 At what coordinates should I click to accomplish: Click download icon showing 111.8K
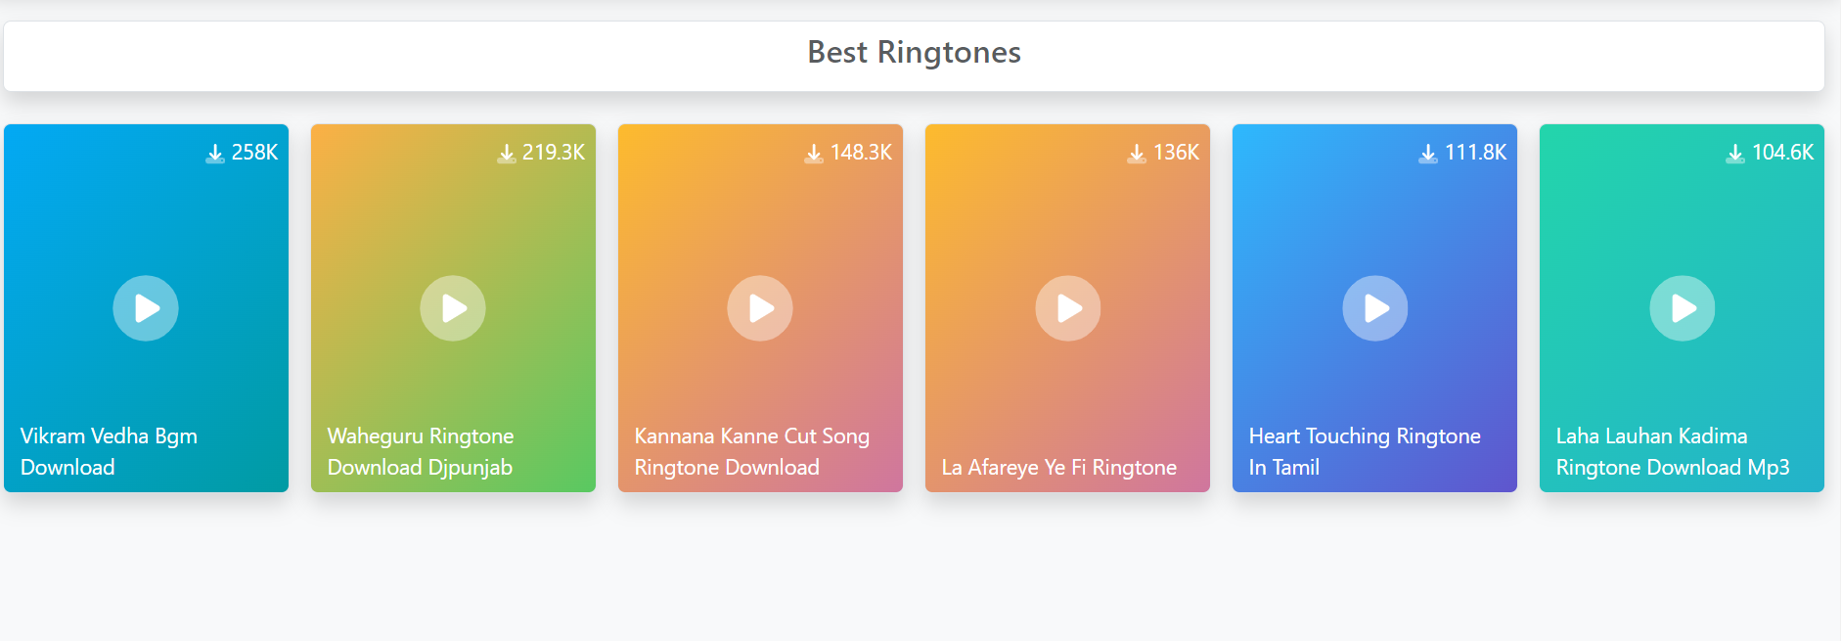1428,154
